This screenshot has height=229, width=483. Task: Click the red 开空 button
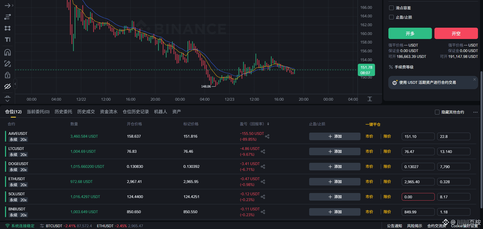tap(456, 33)
